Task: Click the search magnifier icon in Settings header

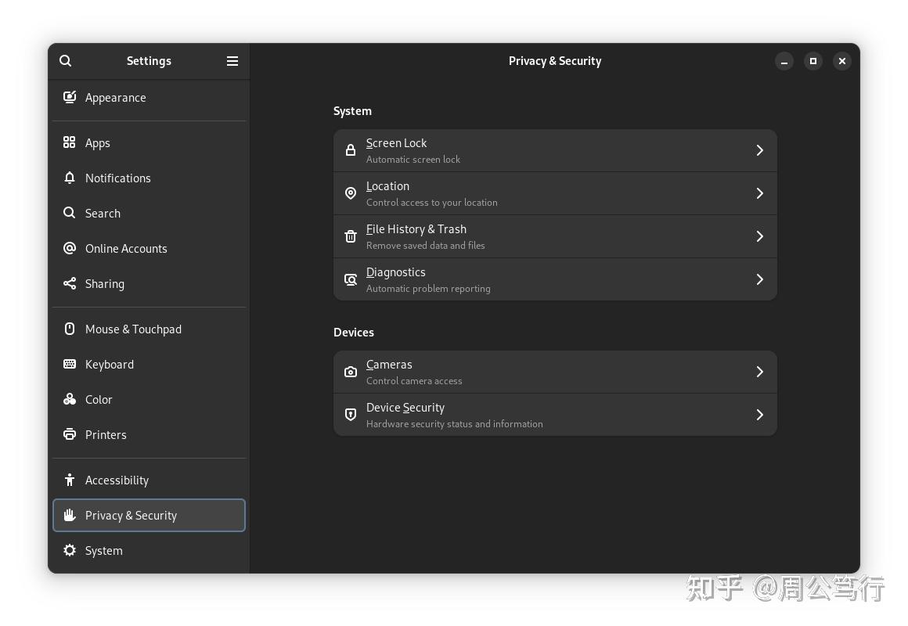Action: coord(66,61)
